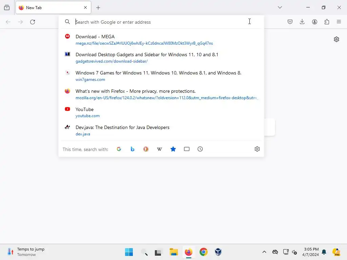Open the Extensions panel
The width and height of the screenshot is (347, 260).
[x=327, y=22]
